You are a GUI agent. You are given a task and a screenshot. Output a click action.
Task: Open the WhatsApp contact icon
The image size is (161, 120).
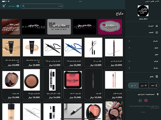pyautogui.click(x=140, y=100)
